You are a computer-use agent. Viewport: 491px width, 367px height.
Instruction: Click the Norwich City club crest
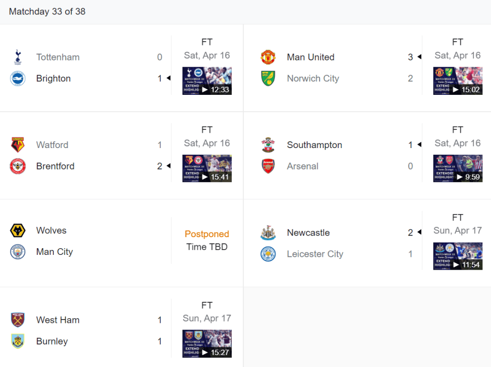click(268, 79)
